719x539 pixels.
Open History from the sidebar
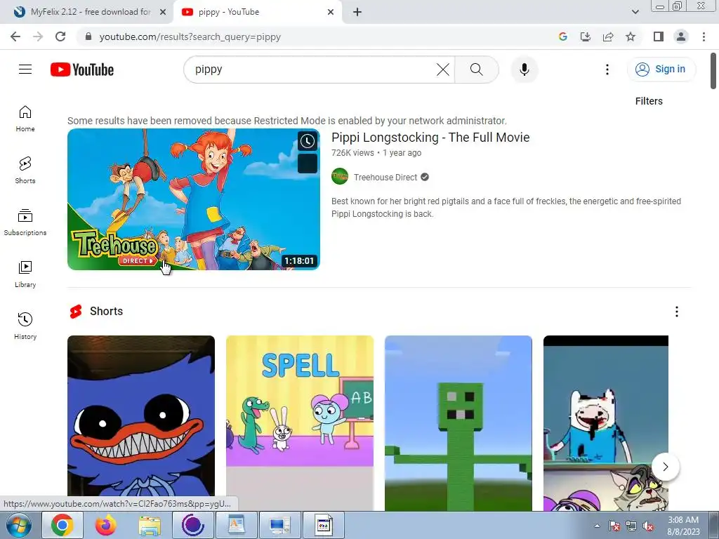[x=25, y=326]
